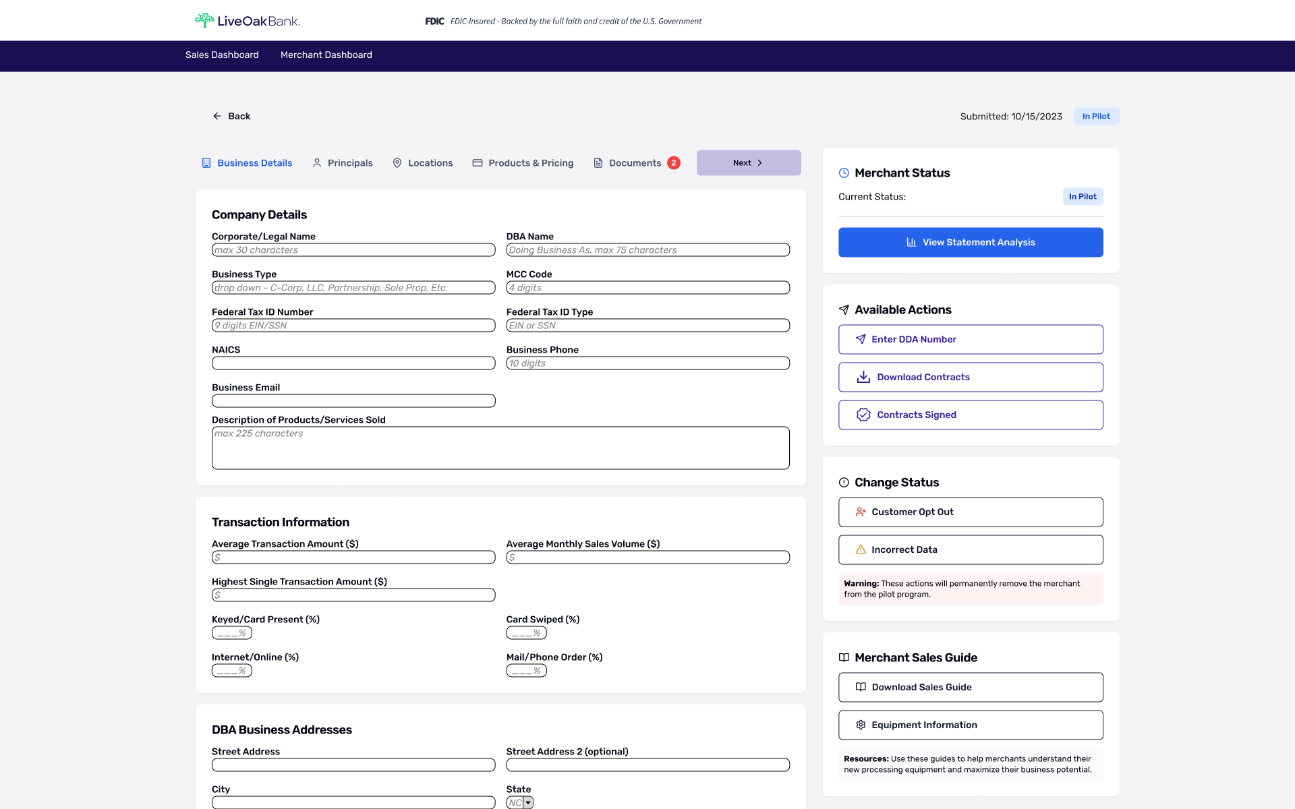Click the Incorrect Data warning triangle icon
The height and width of the screenshot is (809, 1295).
[x=861, y=549]
